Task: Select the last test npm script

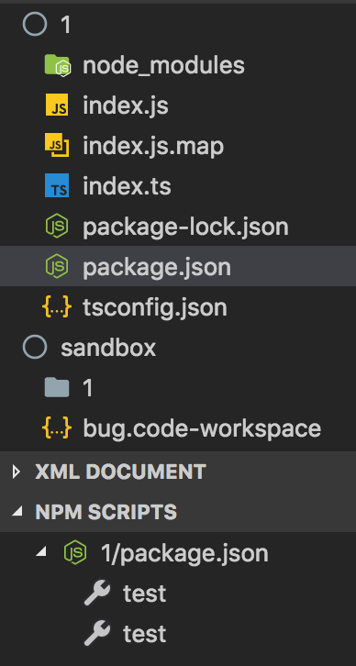Action: (x=144, y=634)
